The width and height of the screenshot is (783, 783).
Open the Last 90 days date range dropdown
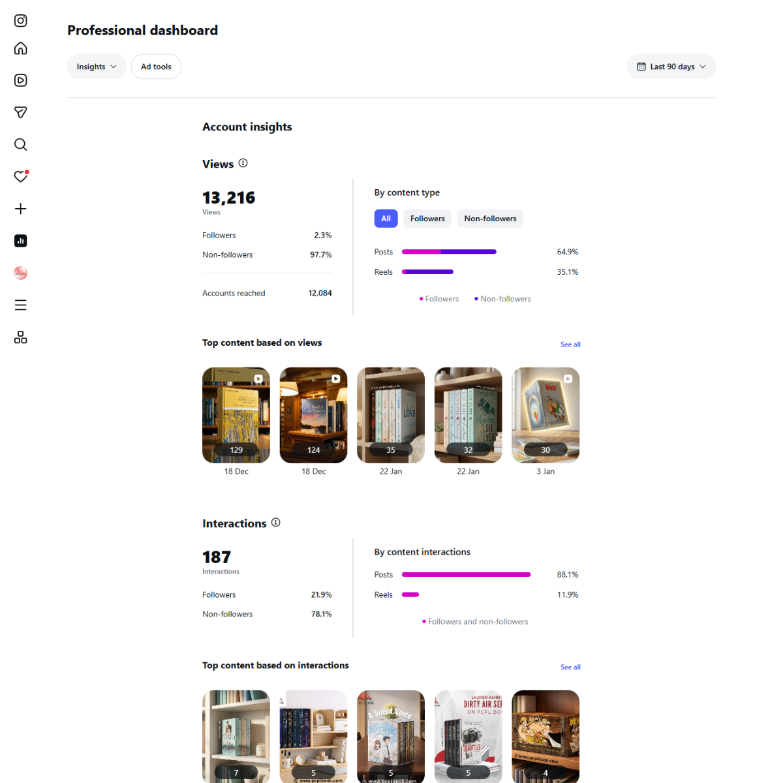(x=671, y=67)
